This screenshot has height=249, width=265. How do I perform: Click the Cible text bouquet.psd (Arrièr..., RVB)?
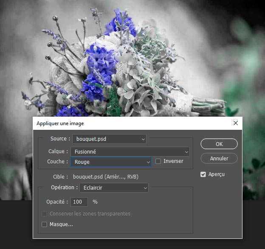(x=105, y=176)
